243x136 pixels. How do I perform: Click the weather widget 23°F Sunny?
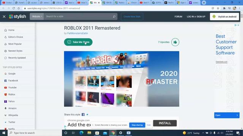[x=191, y=133]
